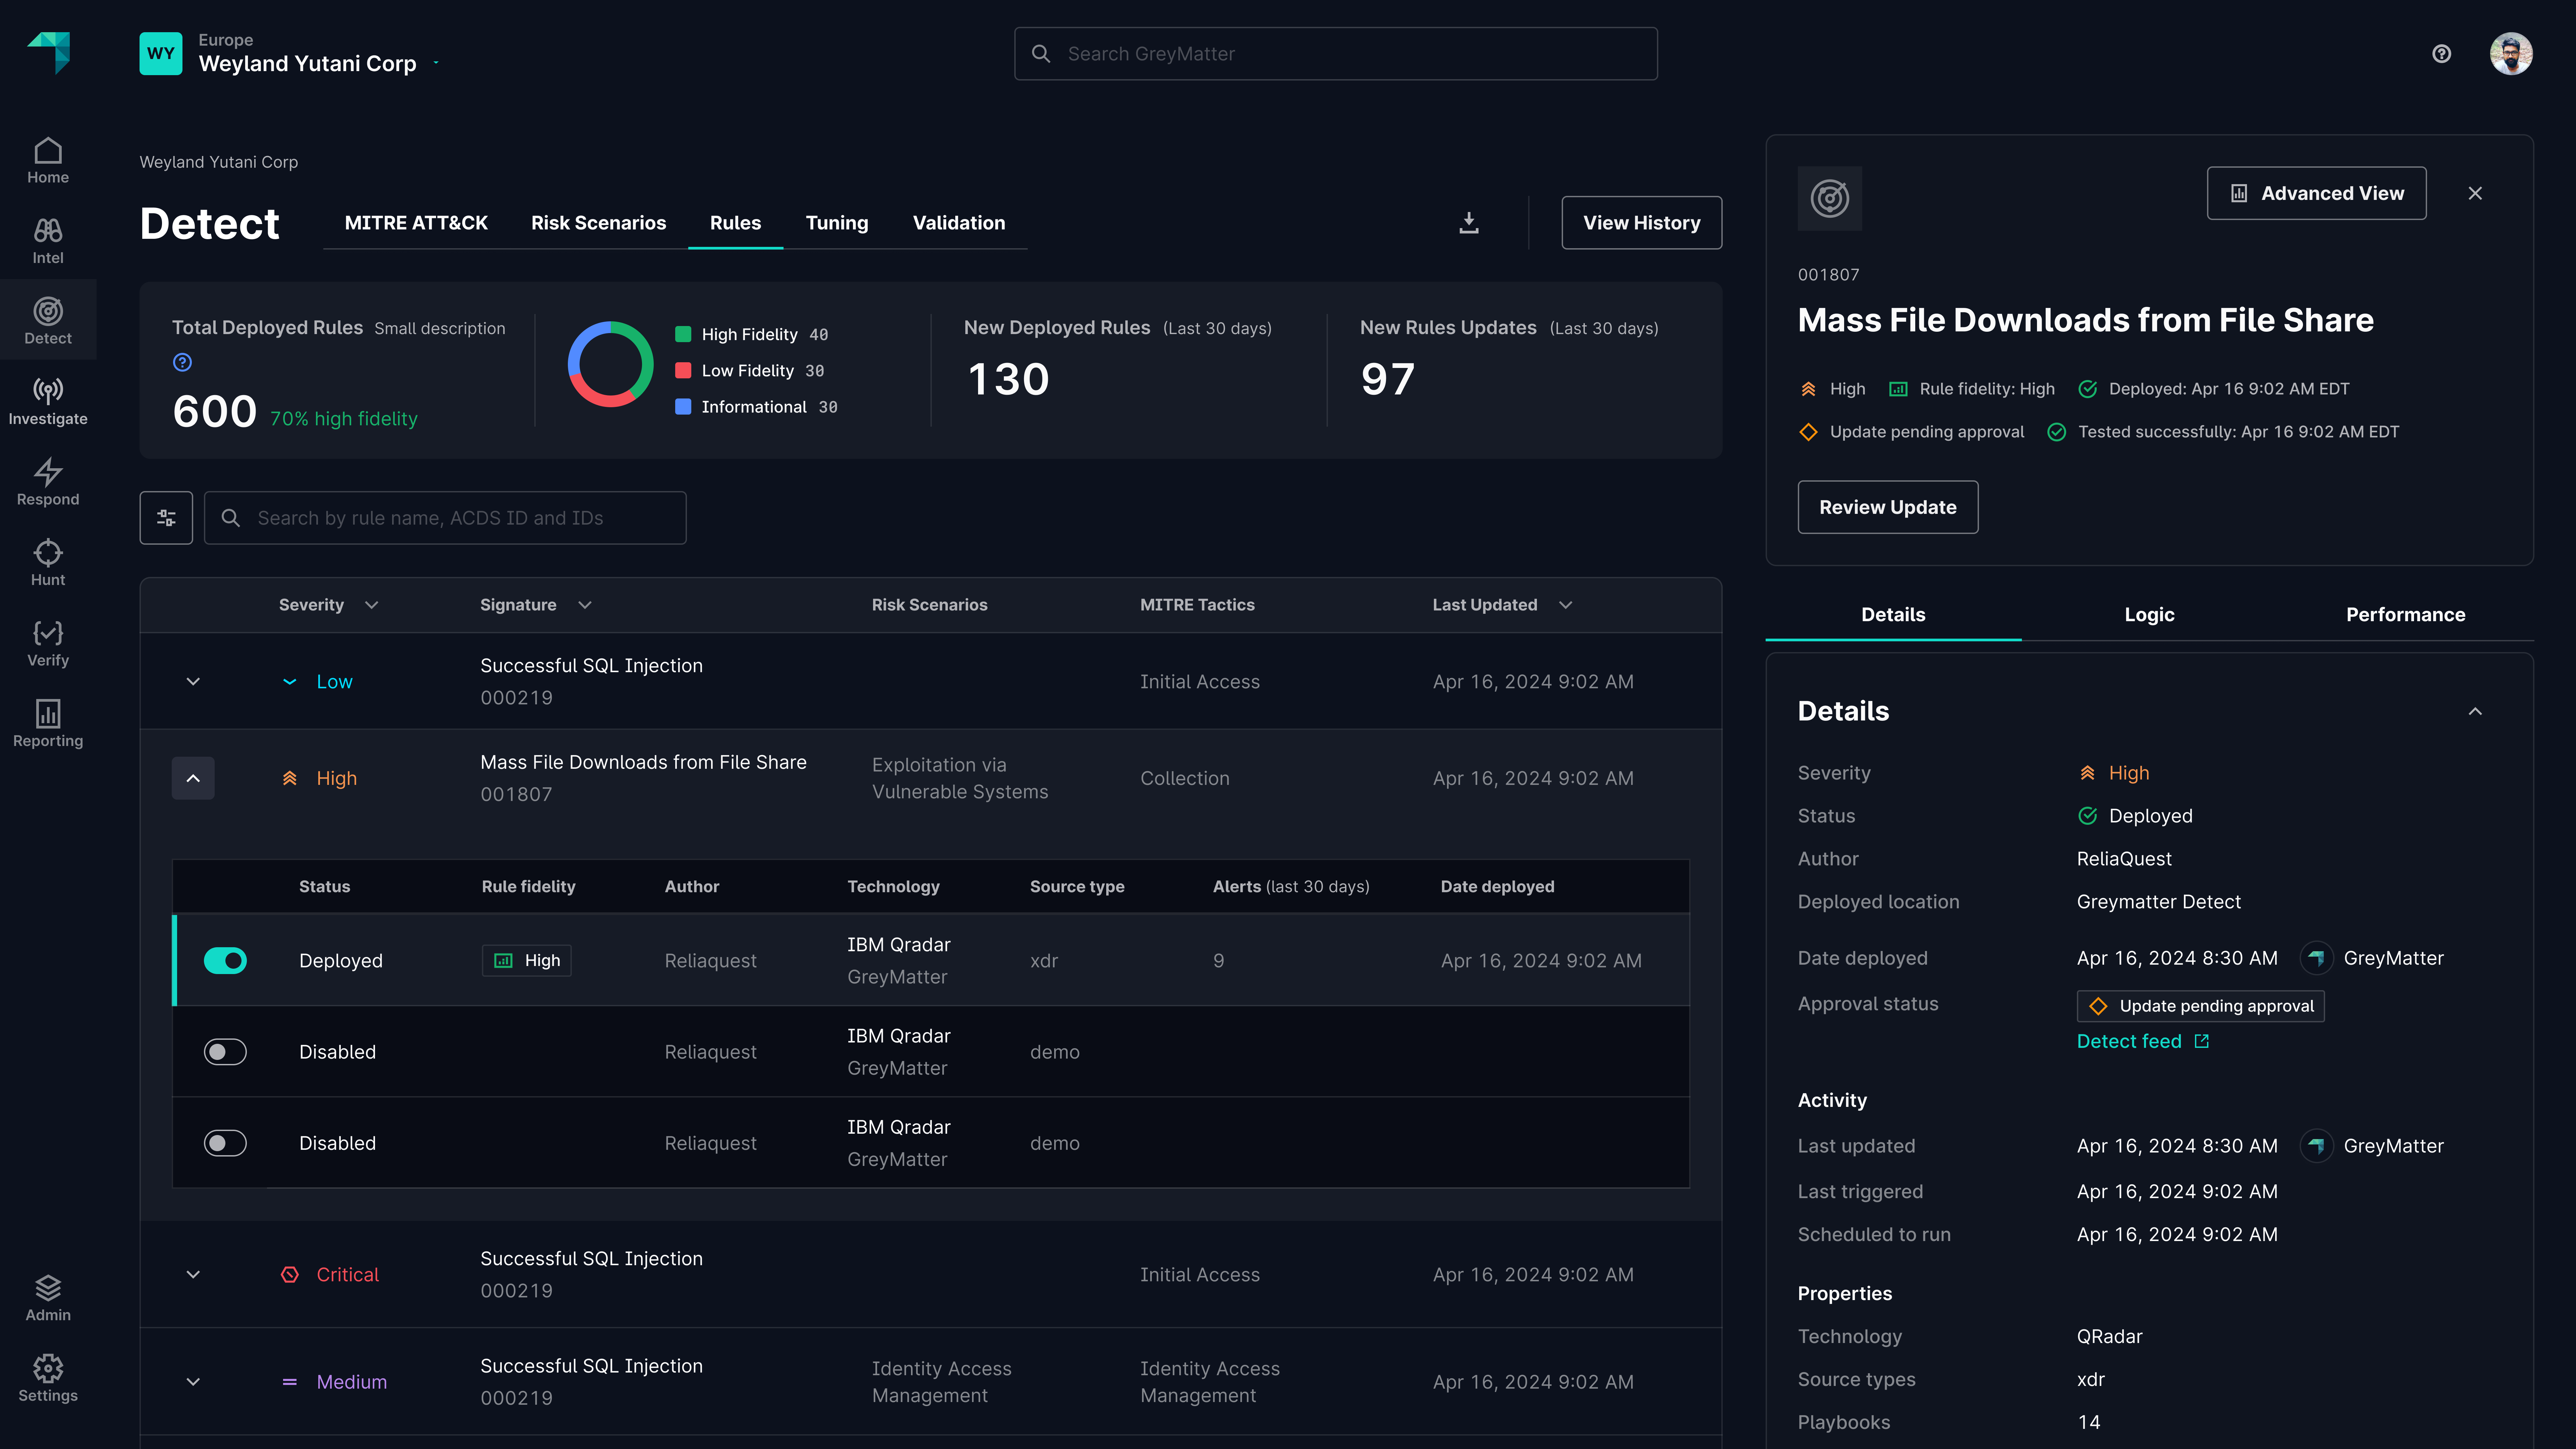
Task: Enable the first Disabled rule toggle
Action: (225, 1052)
